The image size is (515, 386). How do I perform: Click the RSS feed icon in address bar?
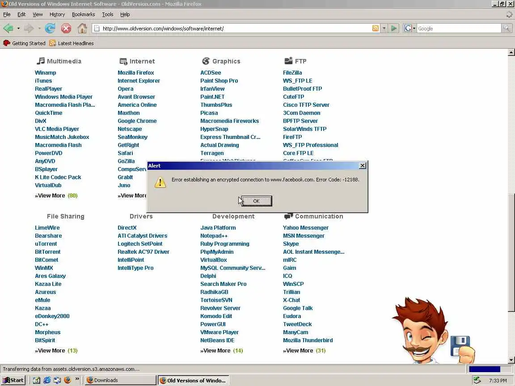pyautogui.click(x=376, y=28)
